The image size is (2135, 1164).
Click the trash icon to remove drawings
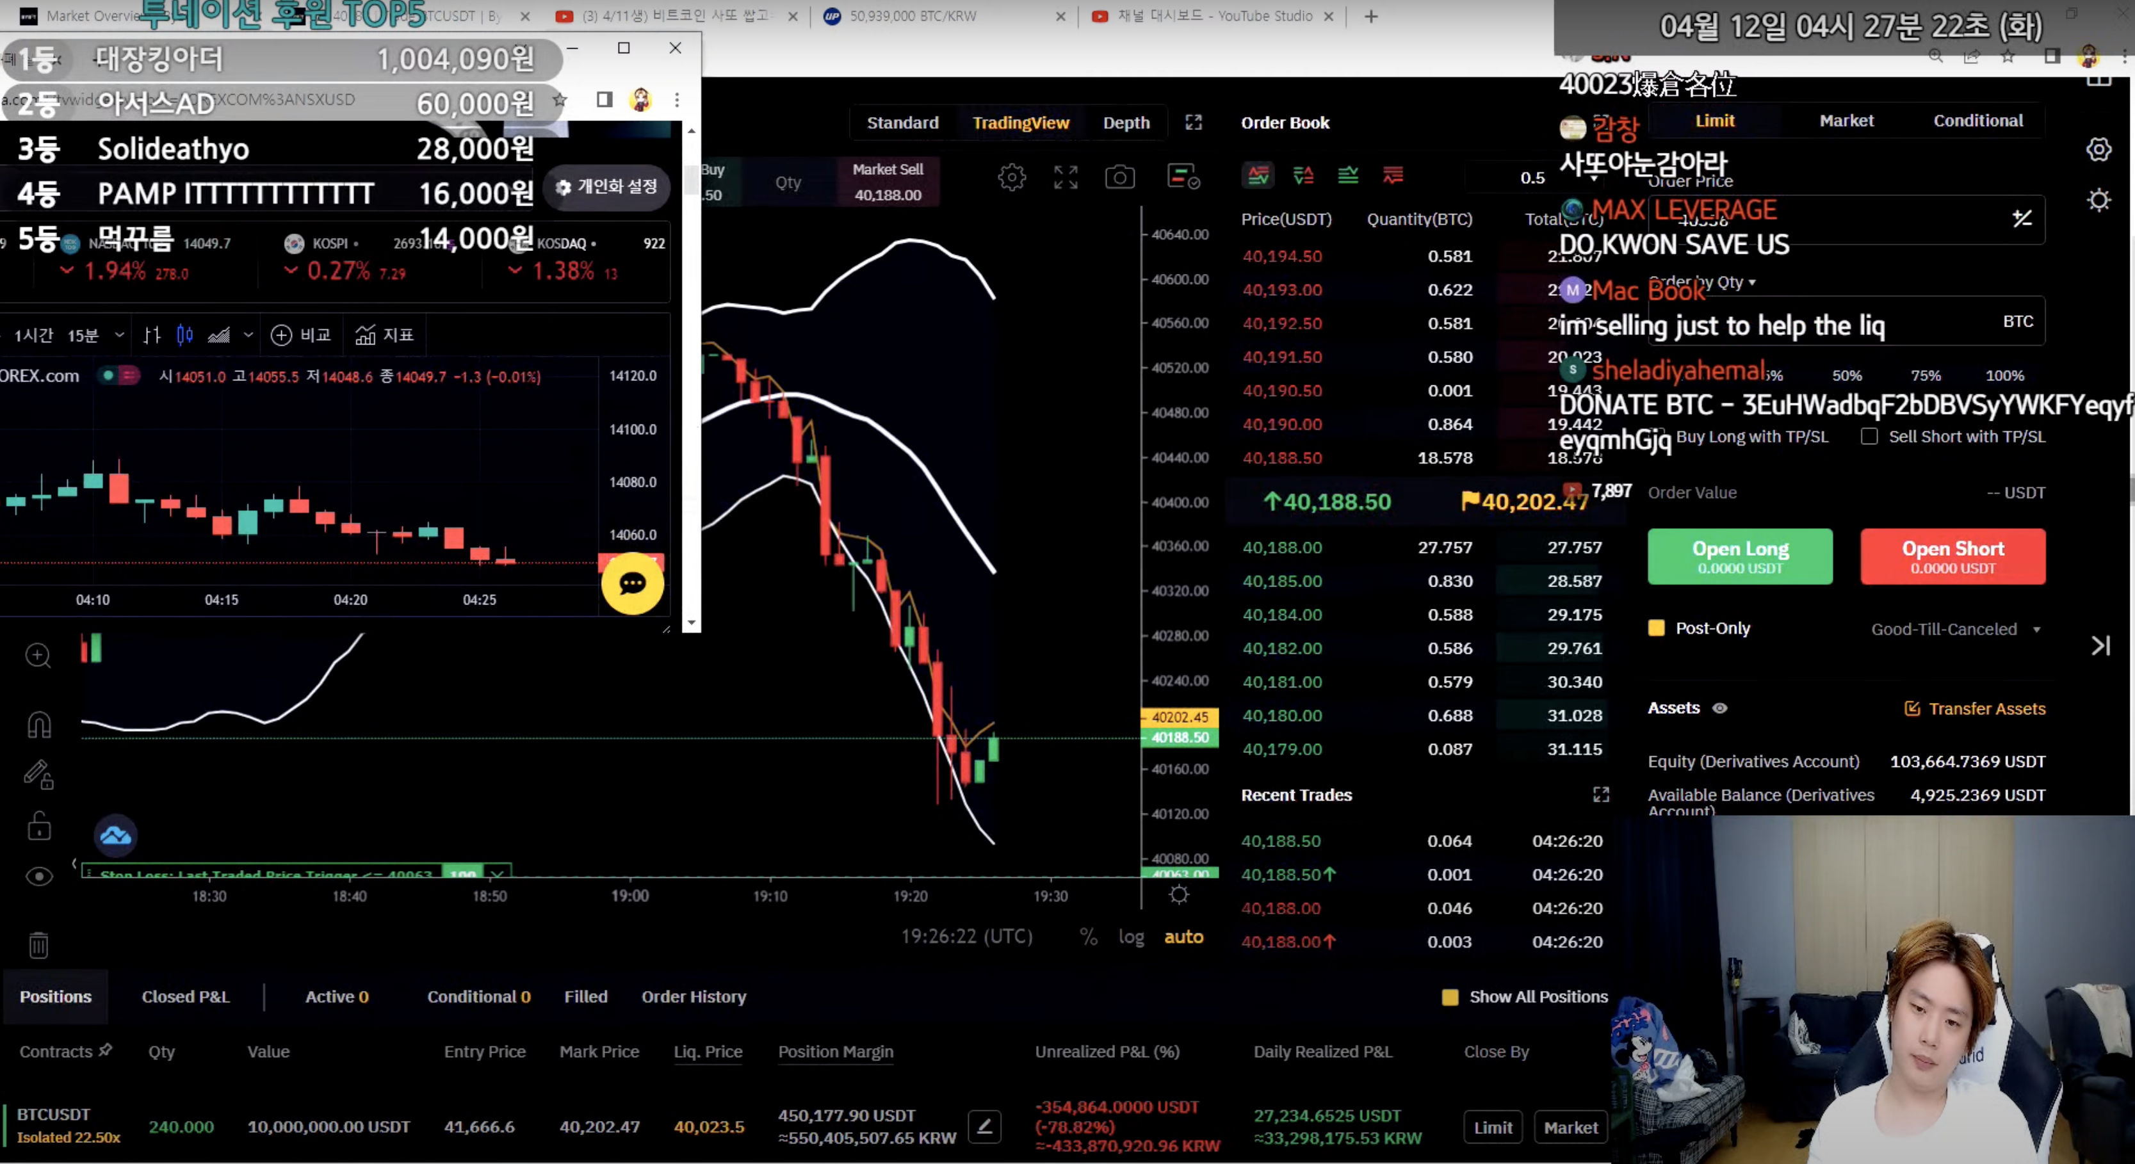(x=38, y=944)
